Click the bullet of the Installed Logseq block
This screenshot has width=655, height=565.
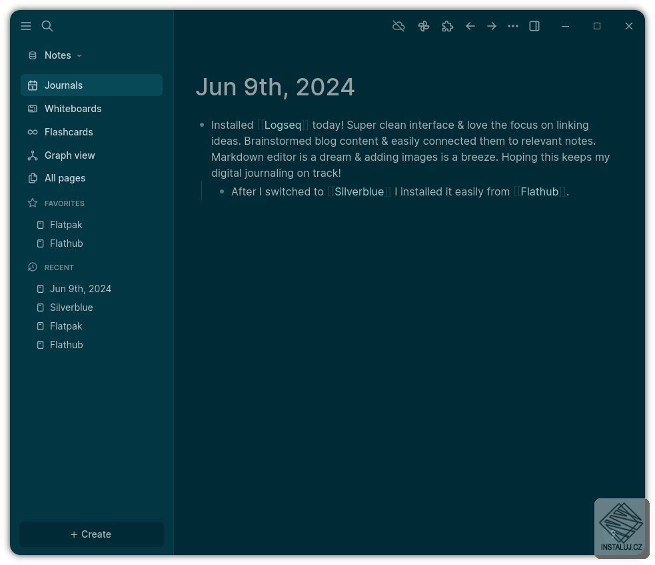click(202, 125)
